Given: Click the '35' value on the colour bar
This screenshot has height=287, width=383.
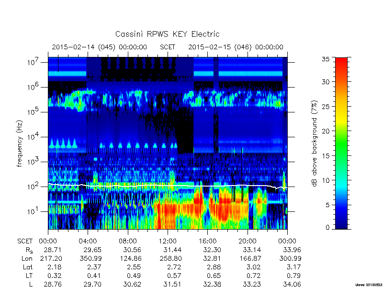Looking at the screenshot, I should point(326,59).
